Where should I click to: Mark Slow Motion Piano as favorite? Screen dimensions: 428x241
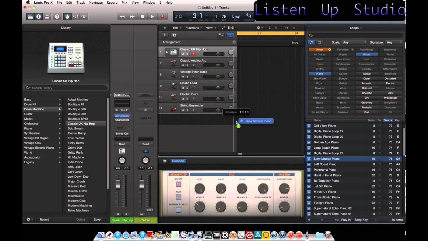(380, 159)
